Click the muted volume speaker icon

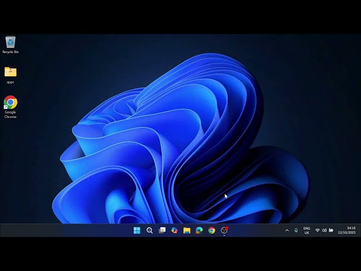(x=324, y=230)
